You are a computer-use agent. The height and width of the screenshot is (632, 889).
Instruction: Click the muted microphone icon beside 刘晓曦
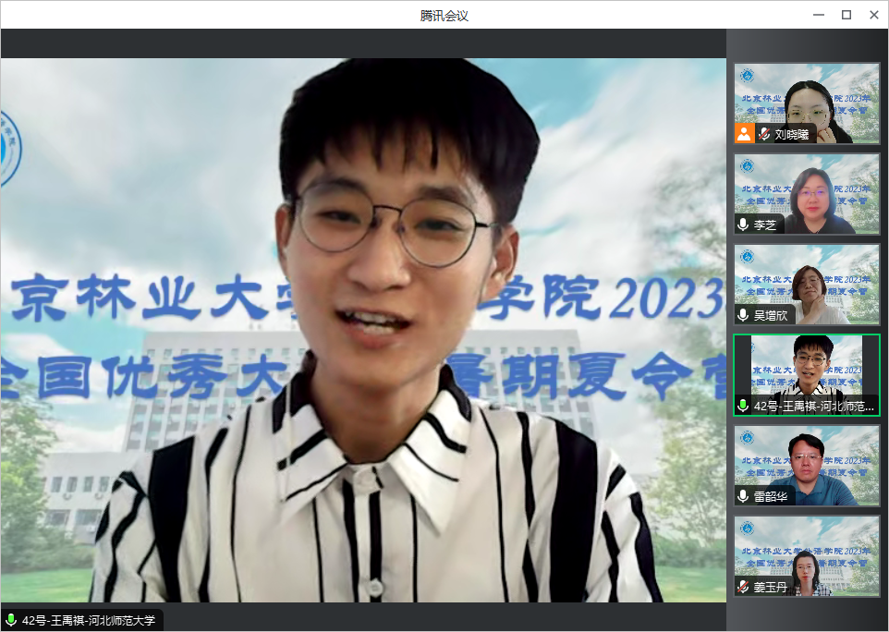[x=764, y=134]
